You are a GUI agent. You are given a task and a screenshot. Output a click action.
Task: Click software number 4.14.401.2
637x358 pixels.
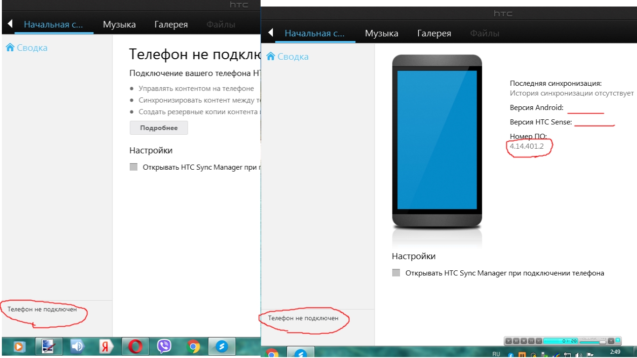526,146
